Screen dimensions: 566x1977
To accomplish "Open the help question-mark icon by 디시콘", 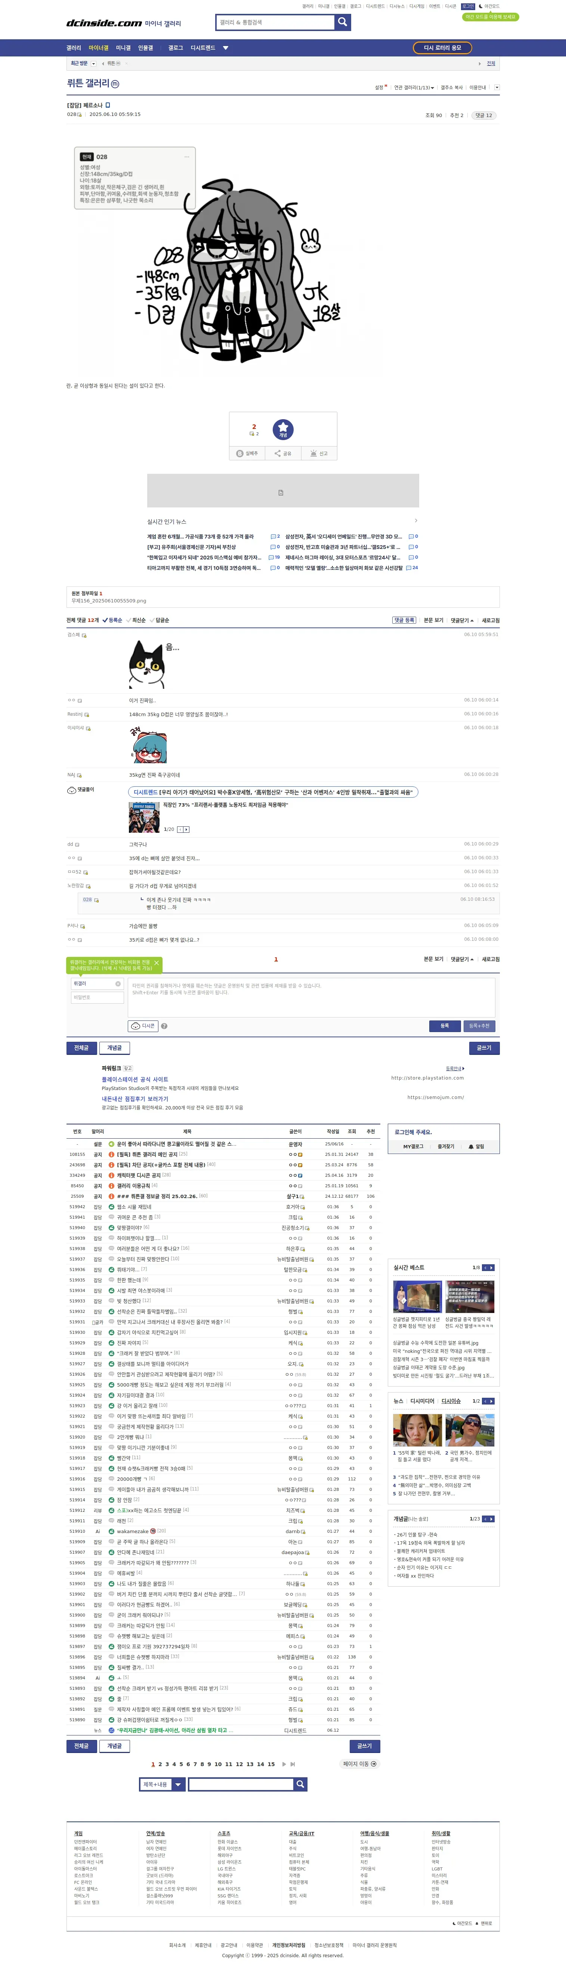I will coord(164,1026).
